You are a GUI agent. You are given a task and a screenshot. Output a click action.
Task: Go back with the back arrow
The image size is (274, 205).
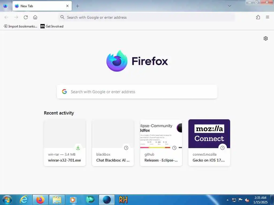pos(6,17)
